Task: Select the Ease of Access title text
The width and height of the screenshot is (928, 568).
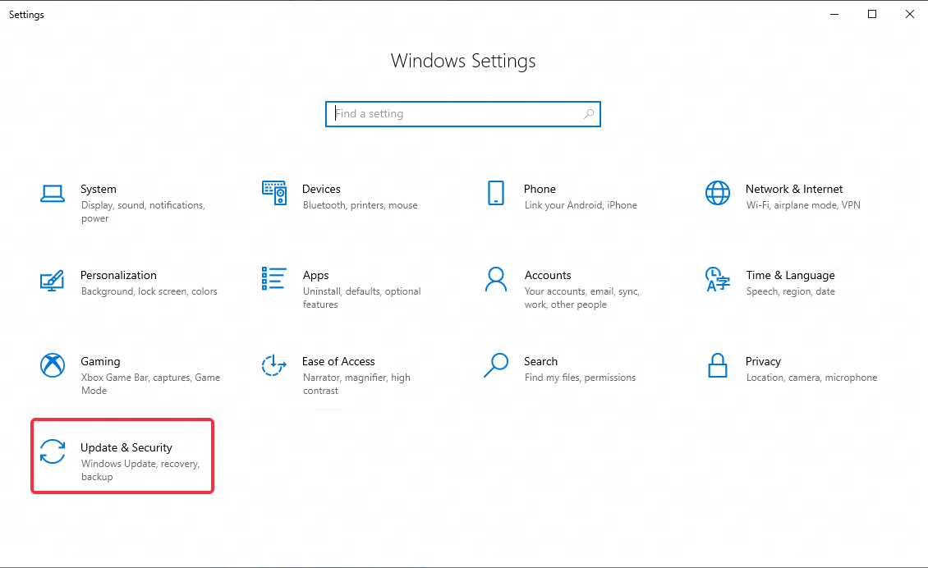Action: click(x=338, y=361)
